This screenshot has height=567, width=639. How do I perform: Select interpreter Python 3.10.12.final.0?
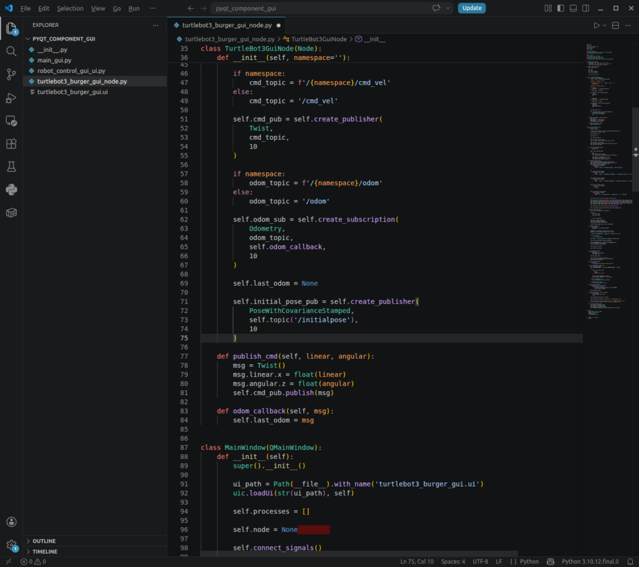590,562
